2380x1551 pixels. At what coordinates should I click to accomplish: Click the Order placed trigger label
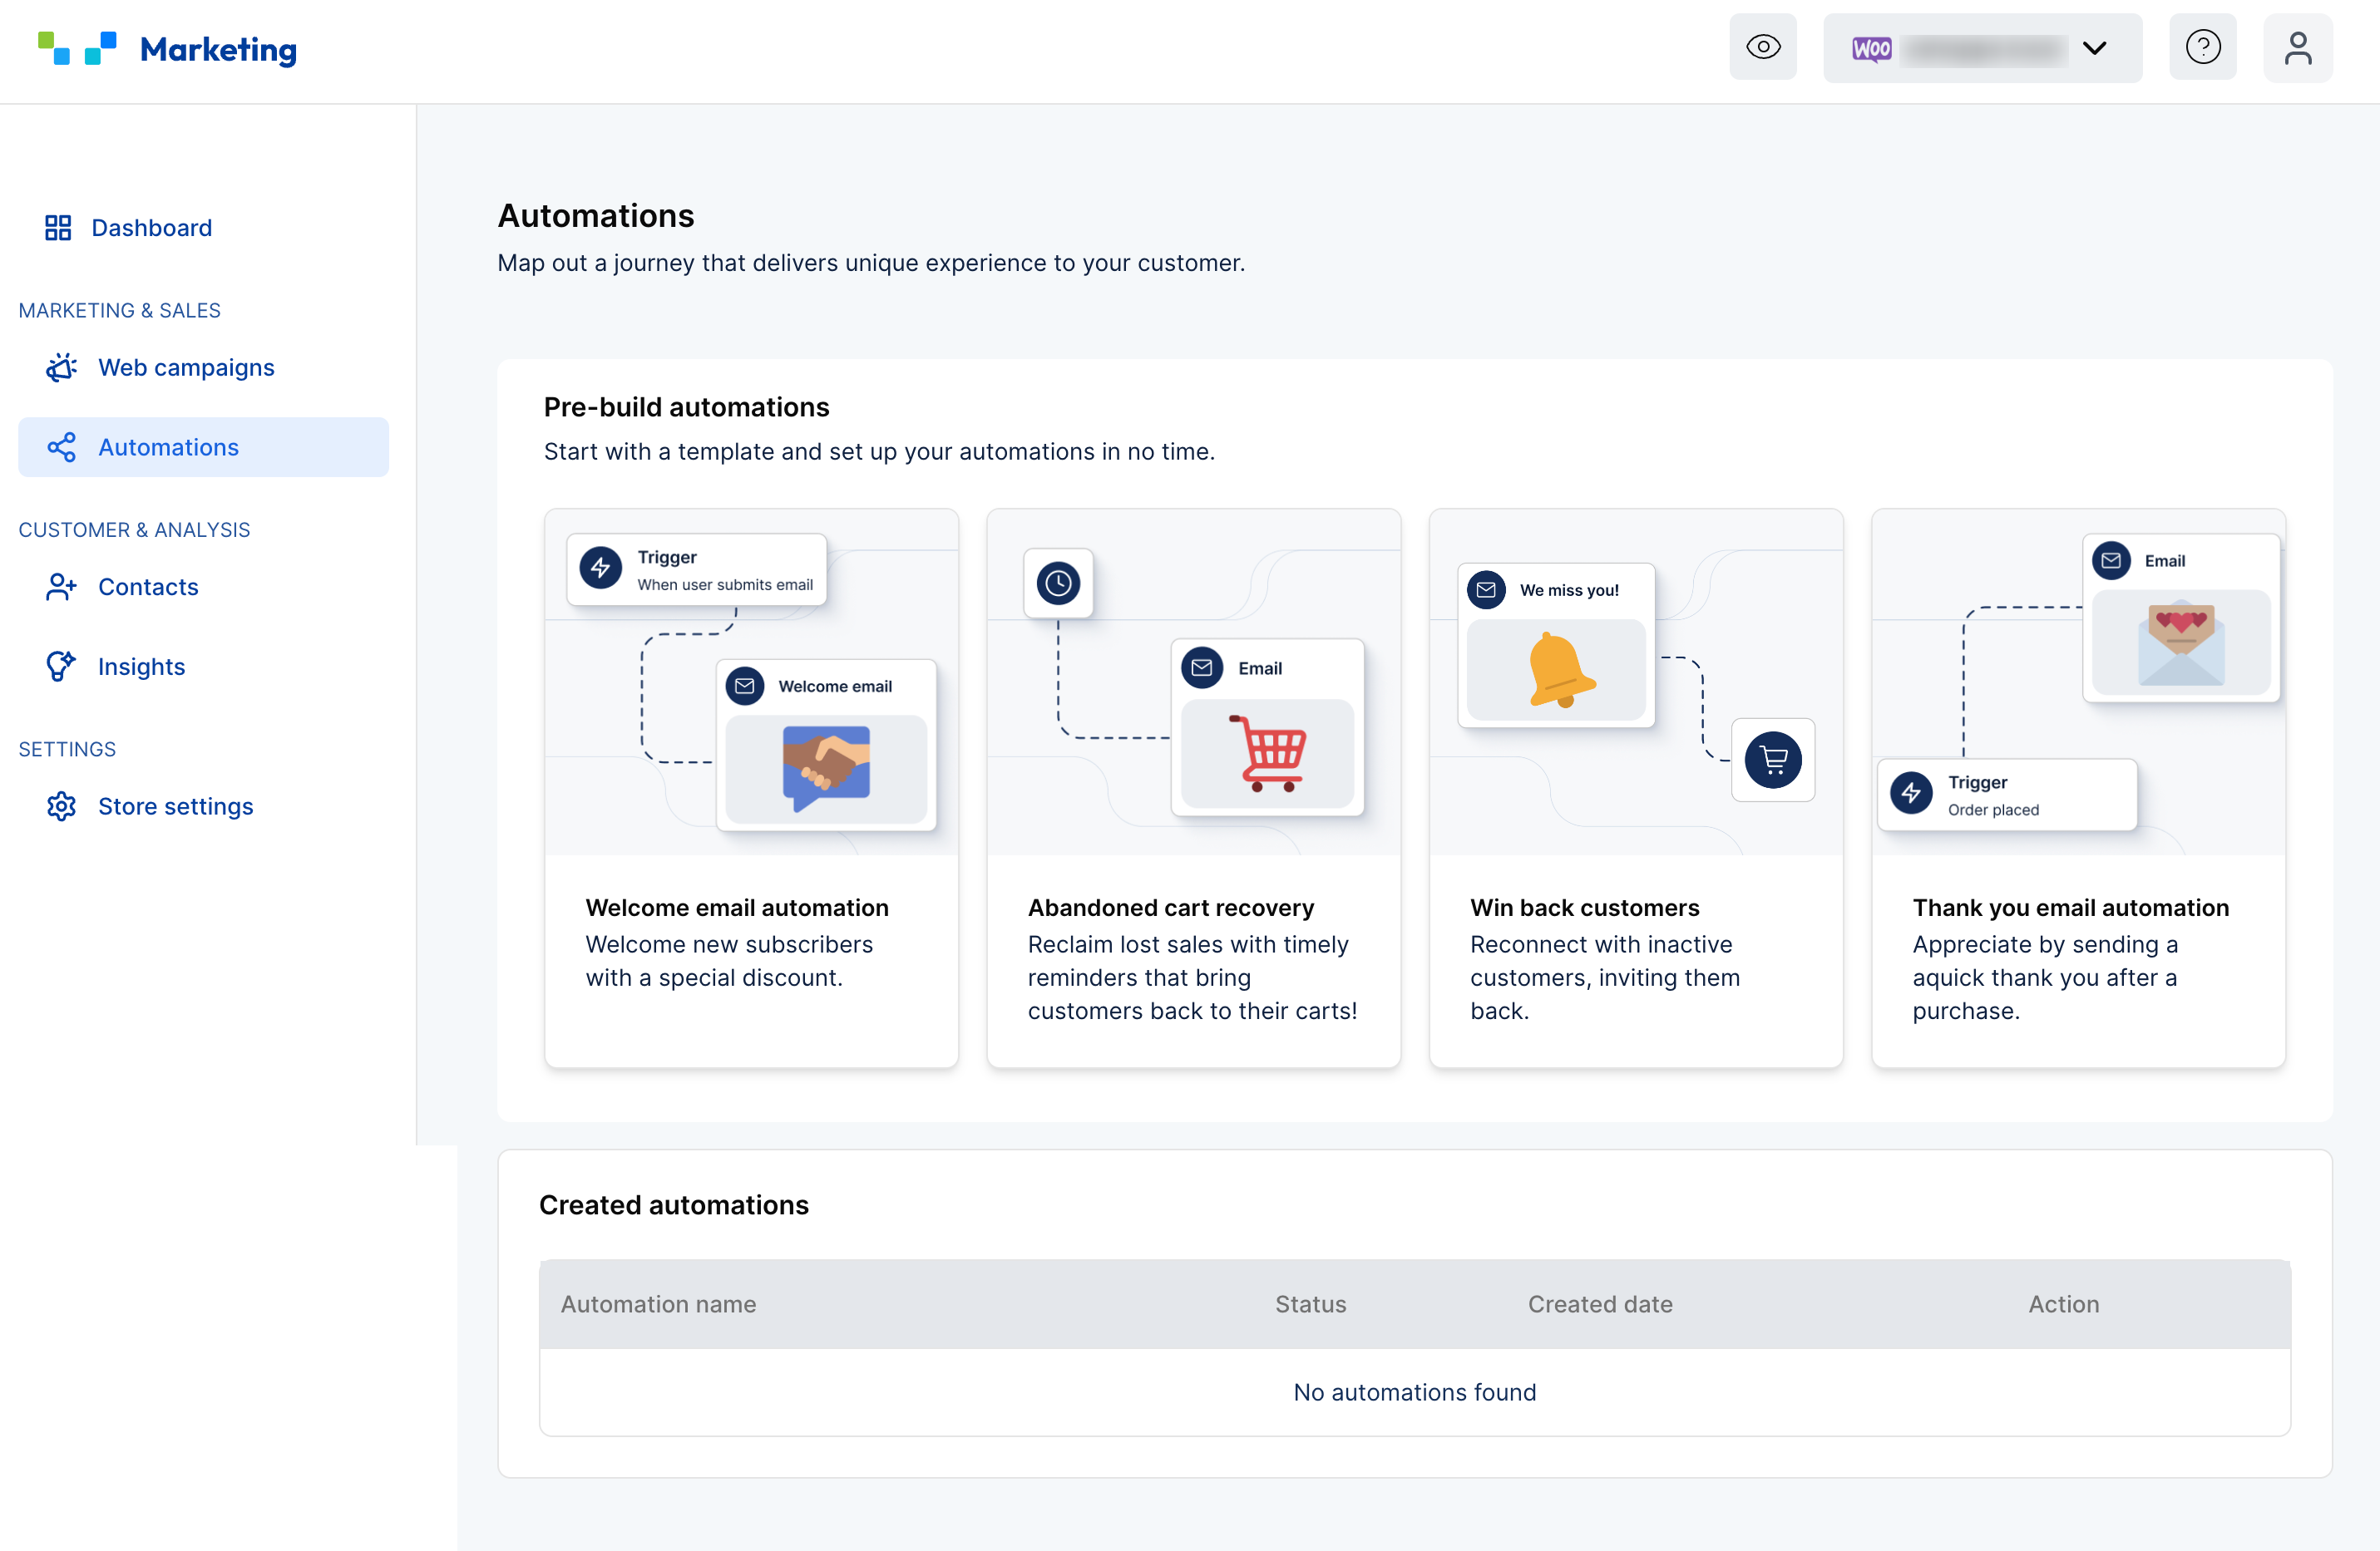click(1993, 810)
